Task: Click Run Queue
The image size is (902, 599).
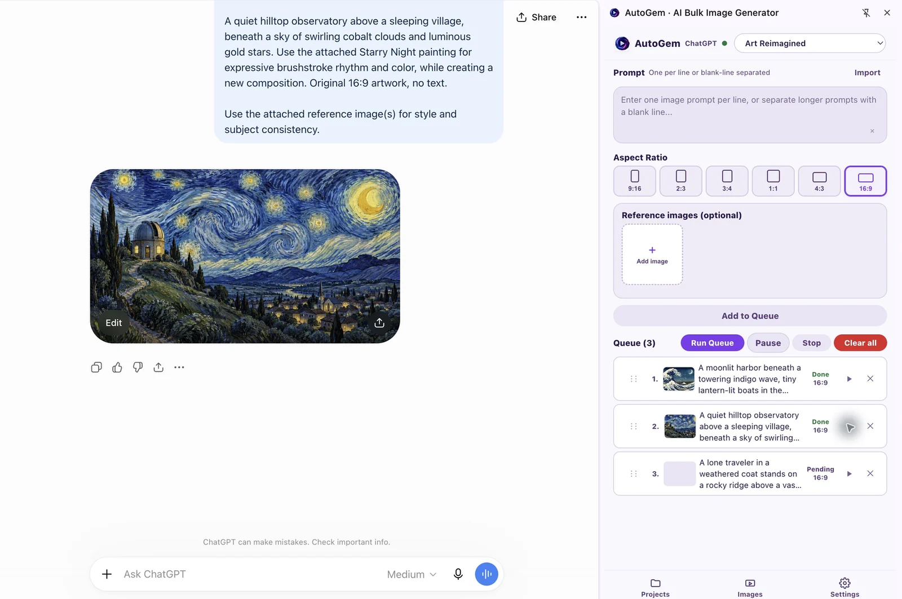Action: point(712,343)
